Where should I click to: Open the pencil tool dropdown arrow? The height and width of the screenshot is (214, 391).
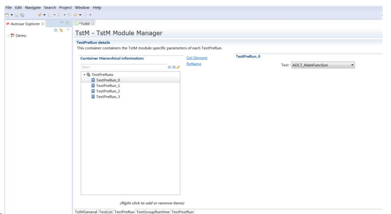pos(44,15)
